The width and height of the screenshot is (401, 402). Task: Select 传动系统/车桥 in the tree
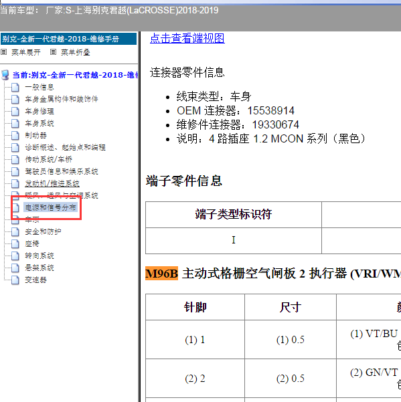[x=48, y=159]
